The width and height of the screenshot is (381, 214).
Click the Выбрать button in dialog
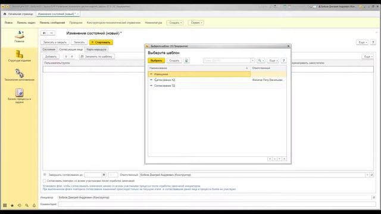pos(156,61)
